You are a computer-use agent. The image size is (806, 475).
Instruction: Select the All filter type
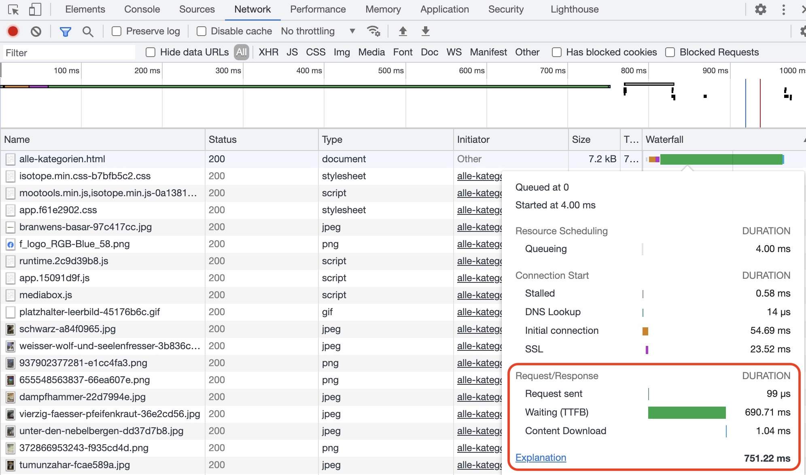pyautogui.click(x=241, y=52)
